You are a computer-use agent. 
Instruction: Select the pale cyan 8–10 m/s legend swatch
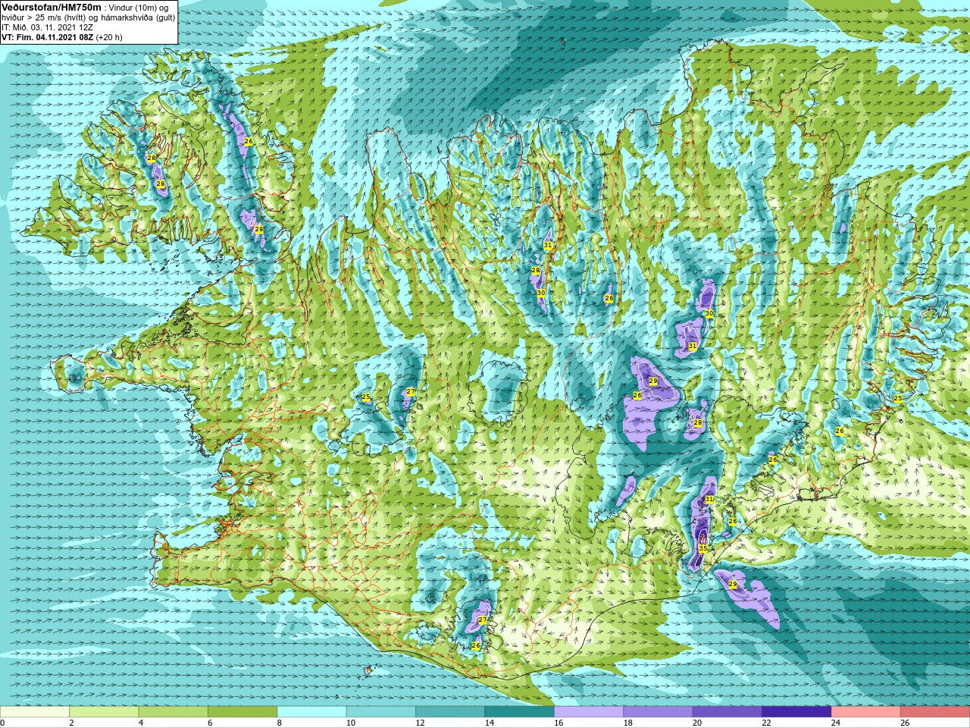coord(312,712)
